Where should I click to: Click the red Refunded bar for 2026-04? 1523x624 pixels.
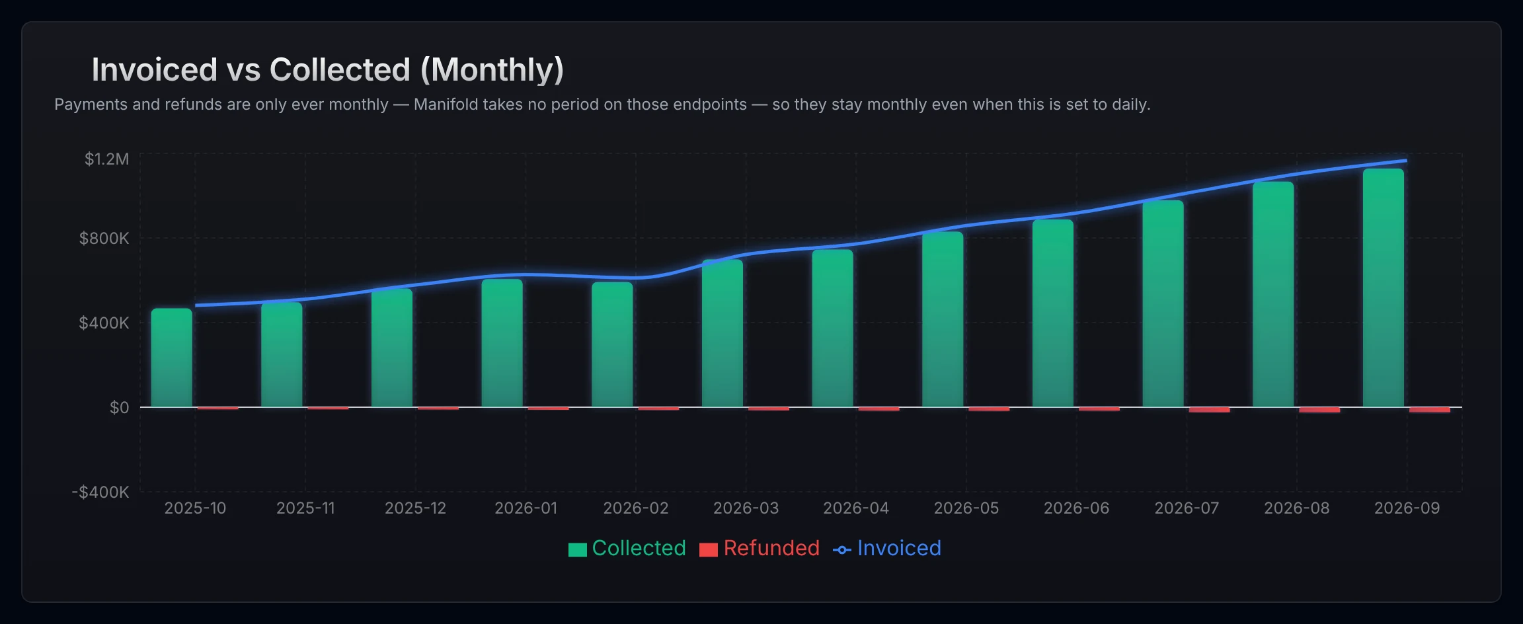pos(879,409)
